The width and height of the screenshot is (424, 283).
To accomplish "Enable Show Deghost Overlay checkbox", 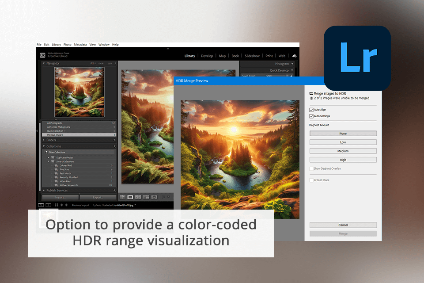I will [x=311, y=169].
